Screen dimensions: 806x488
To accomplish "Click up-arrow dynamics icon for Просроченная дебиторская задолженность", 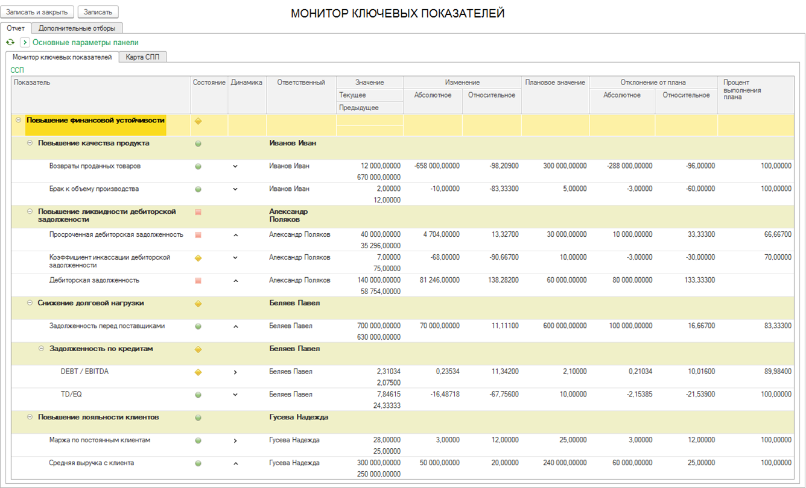I will pos(235,235).
